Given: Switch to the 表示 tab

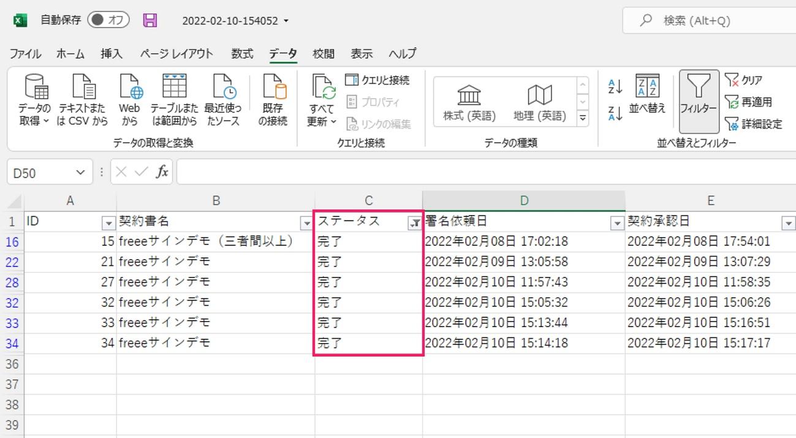Looking at the screenshot, I should 362,54.
